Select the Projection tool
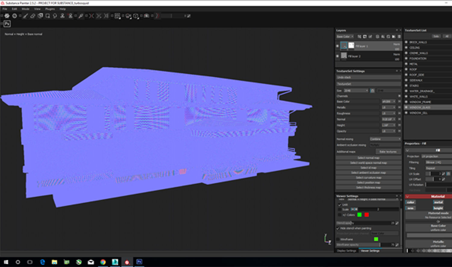The image size is (452, 267). pyautogui.click(x=40, y=16)
